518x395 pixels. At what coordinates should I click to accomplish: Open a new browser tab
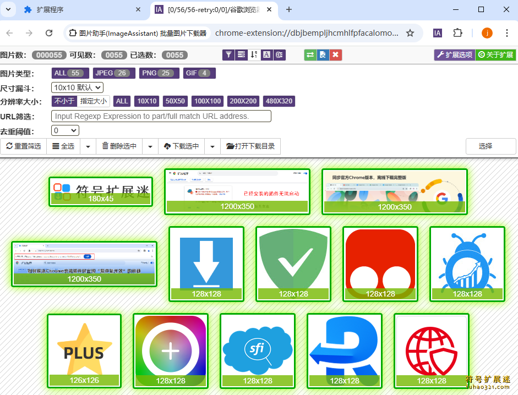289,9
